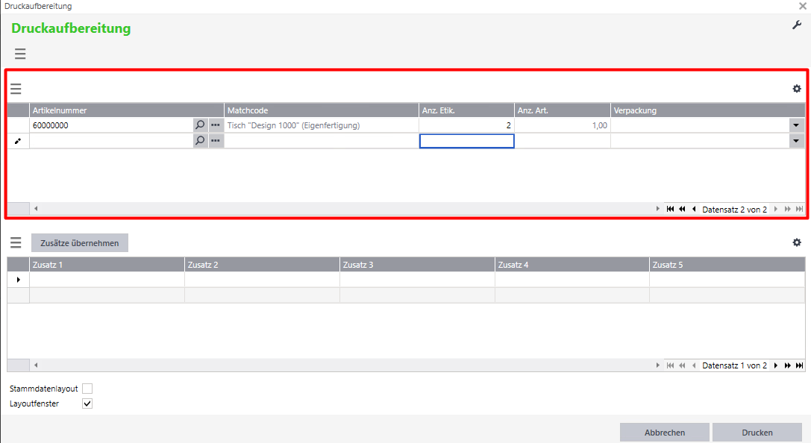Expand Verpackung dropdown in second row
811x443 pixels.
pos(796,140)
